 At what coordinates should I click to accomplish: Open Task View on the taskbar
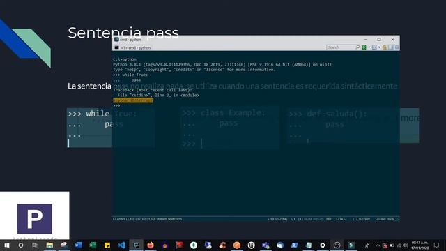35,245
